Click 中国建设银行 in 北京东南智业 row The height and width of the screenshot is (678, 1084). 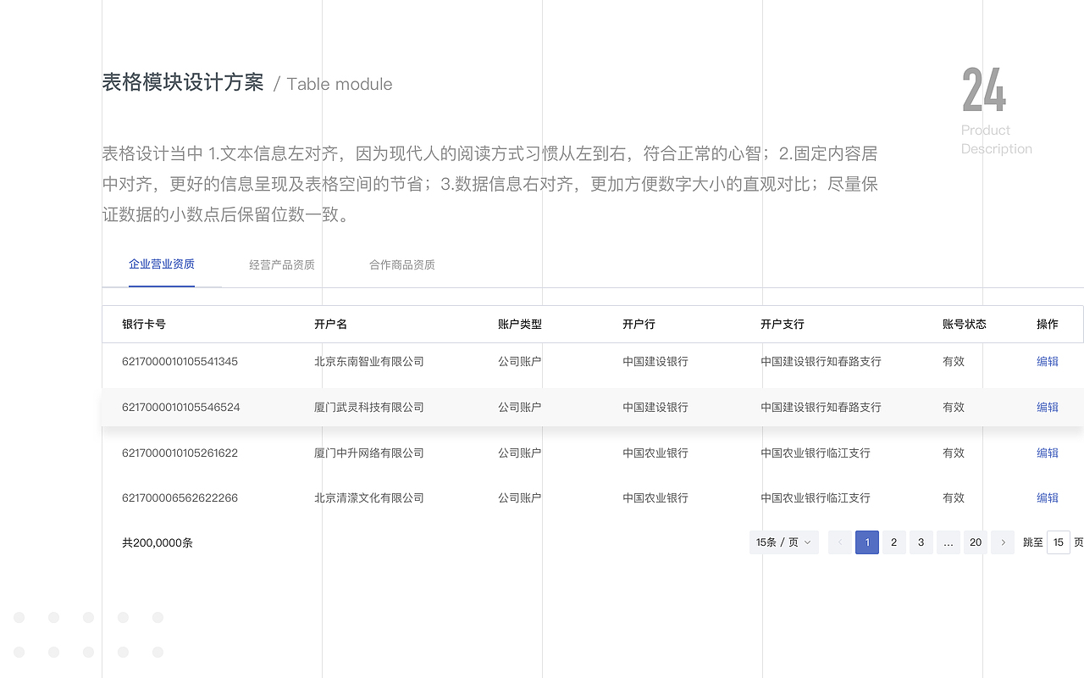click(x=655, y=361)
